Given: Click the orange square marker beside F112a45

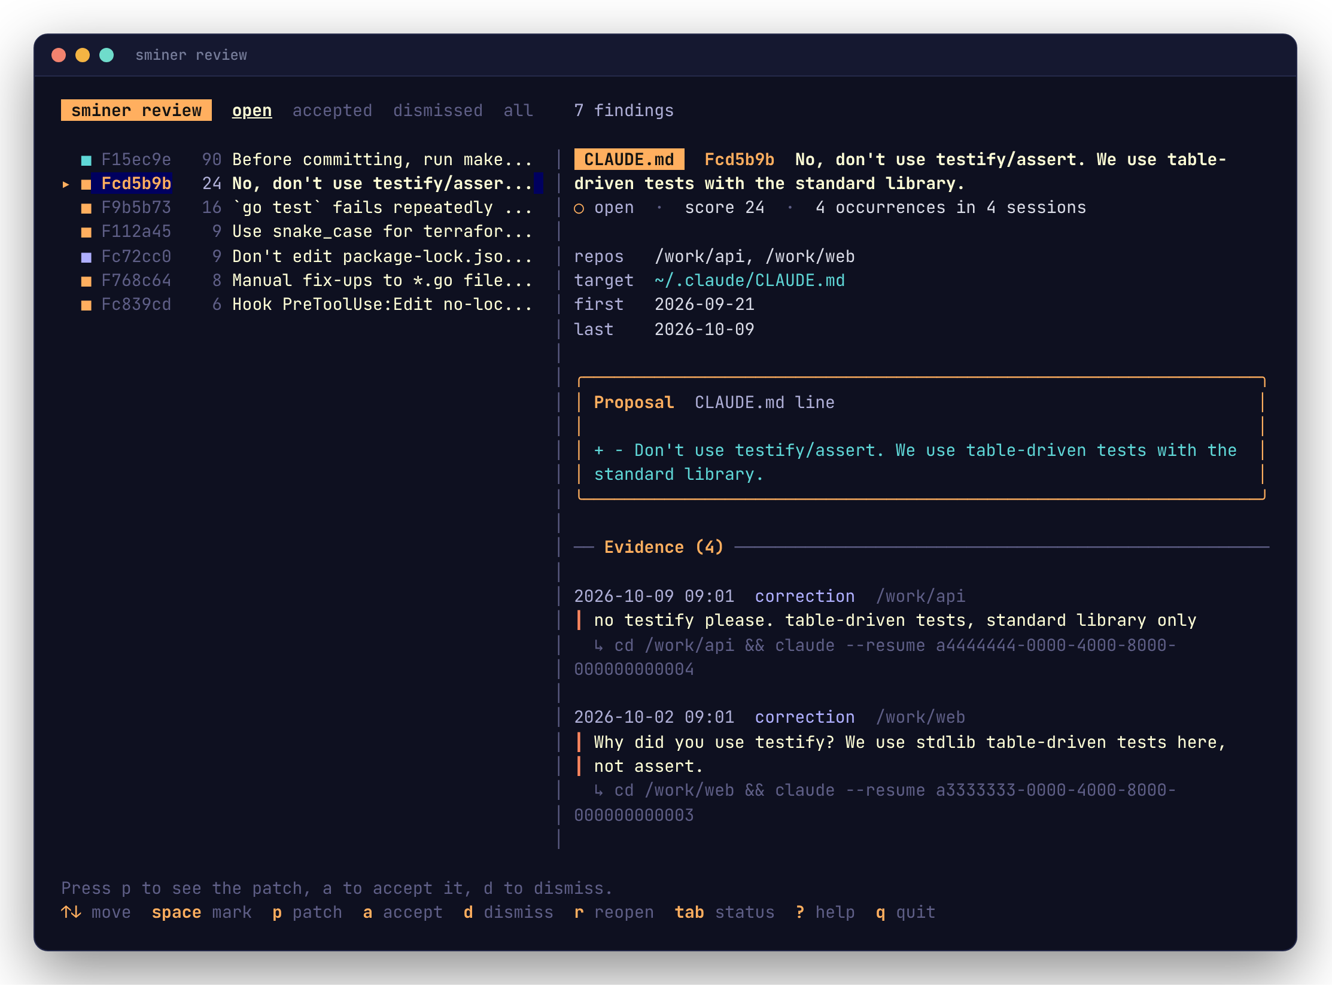Looking at the screenshot, I should pyautogui.click(x=86, y=232).
